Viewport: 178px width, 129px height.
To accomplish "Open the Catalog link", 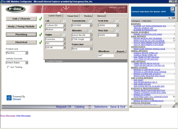I will click(80, 107).
